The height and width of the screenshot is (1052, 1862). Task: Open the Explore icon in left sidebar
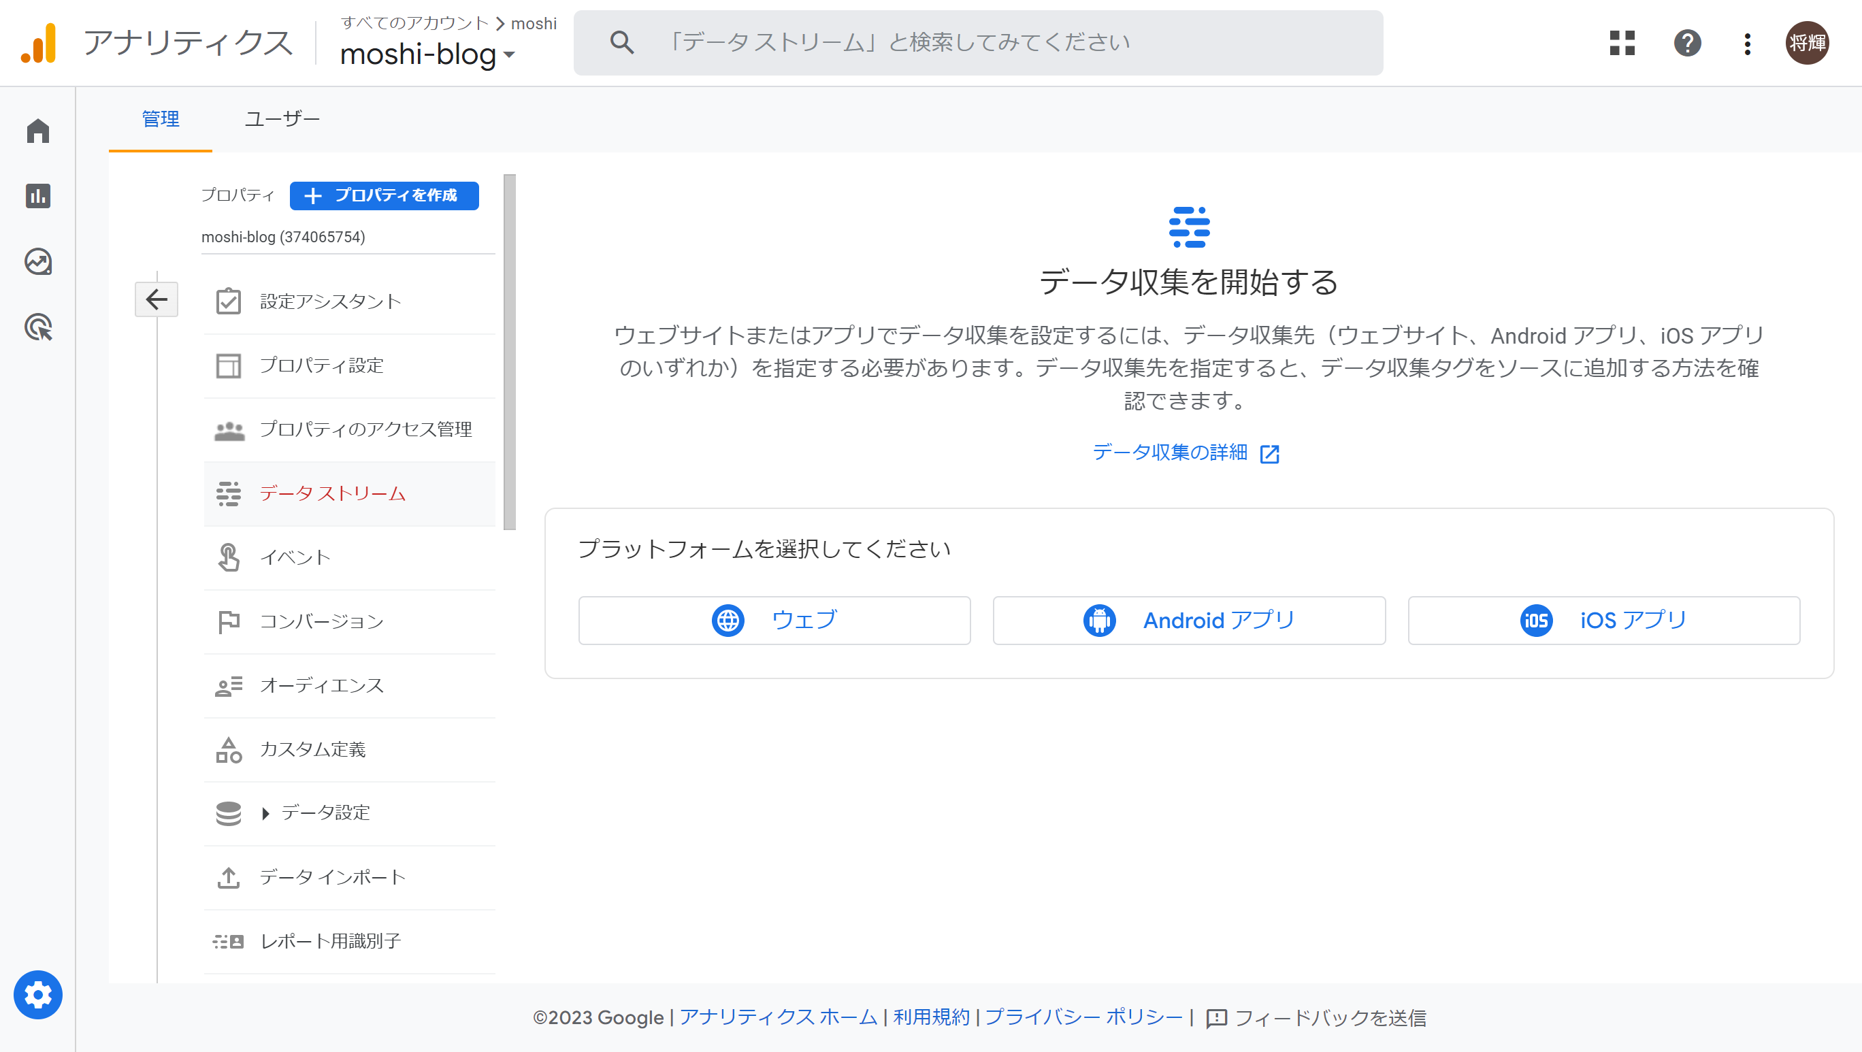coord(37,262)
